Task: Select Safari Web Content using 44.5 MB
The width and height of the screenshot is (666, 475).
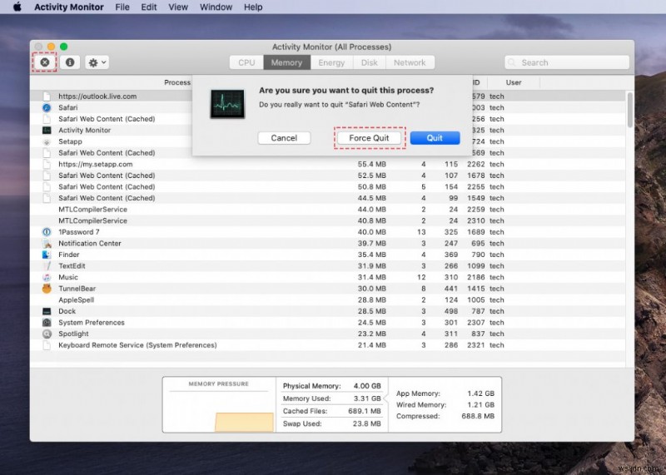Action: (327, 198)
